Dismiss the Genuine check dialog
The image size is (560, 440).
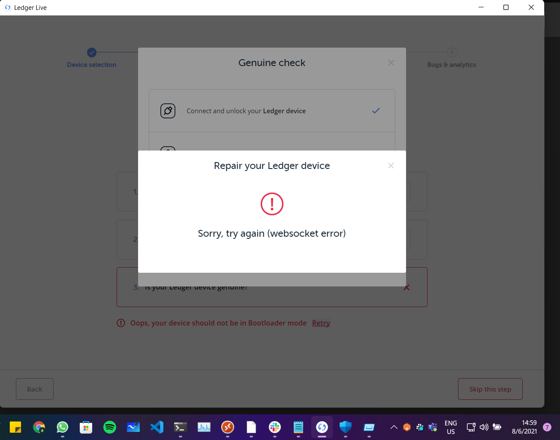tap(391, 63)
